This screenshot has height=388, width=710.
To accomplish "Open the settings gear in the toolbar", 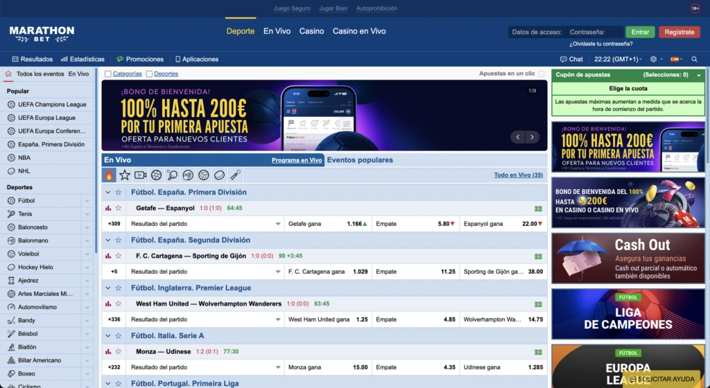I will click(x=653, y=60).
